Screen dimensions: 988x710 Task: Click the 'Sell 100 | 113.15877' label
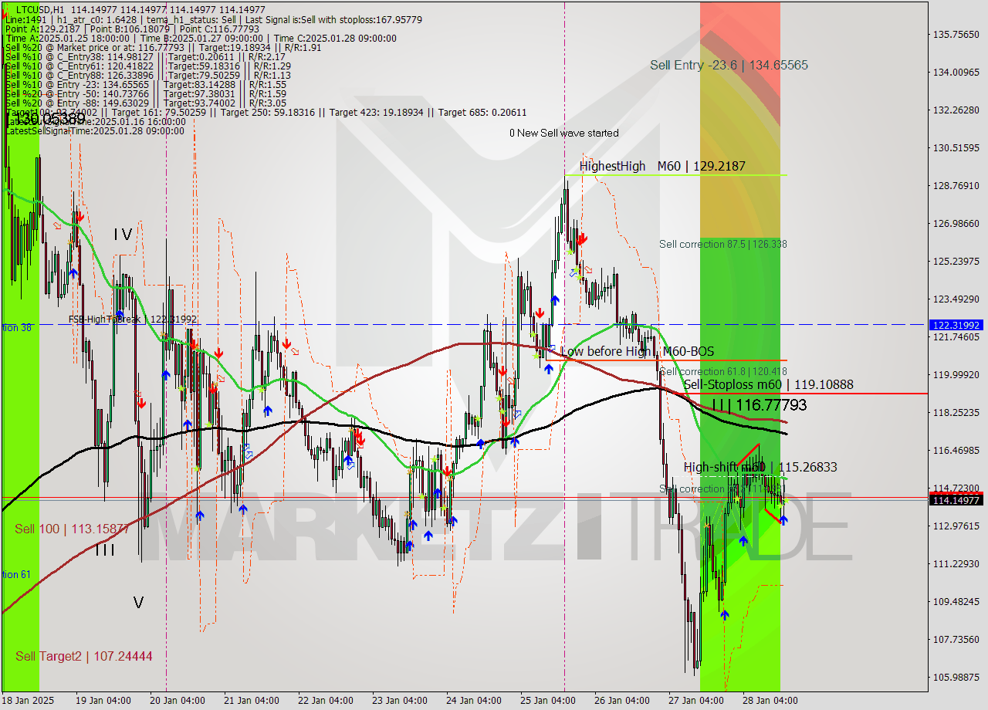(x=72, y=529)
